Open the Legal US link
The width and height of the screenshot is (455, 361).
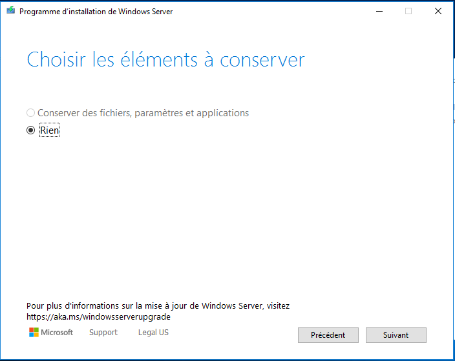point(153,333)
